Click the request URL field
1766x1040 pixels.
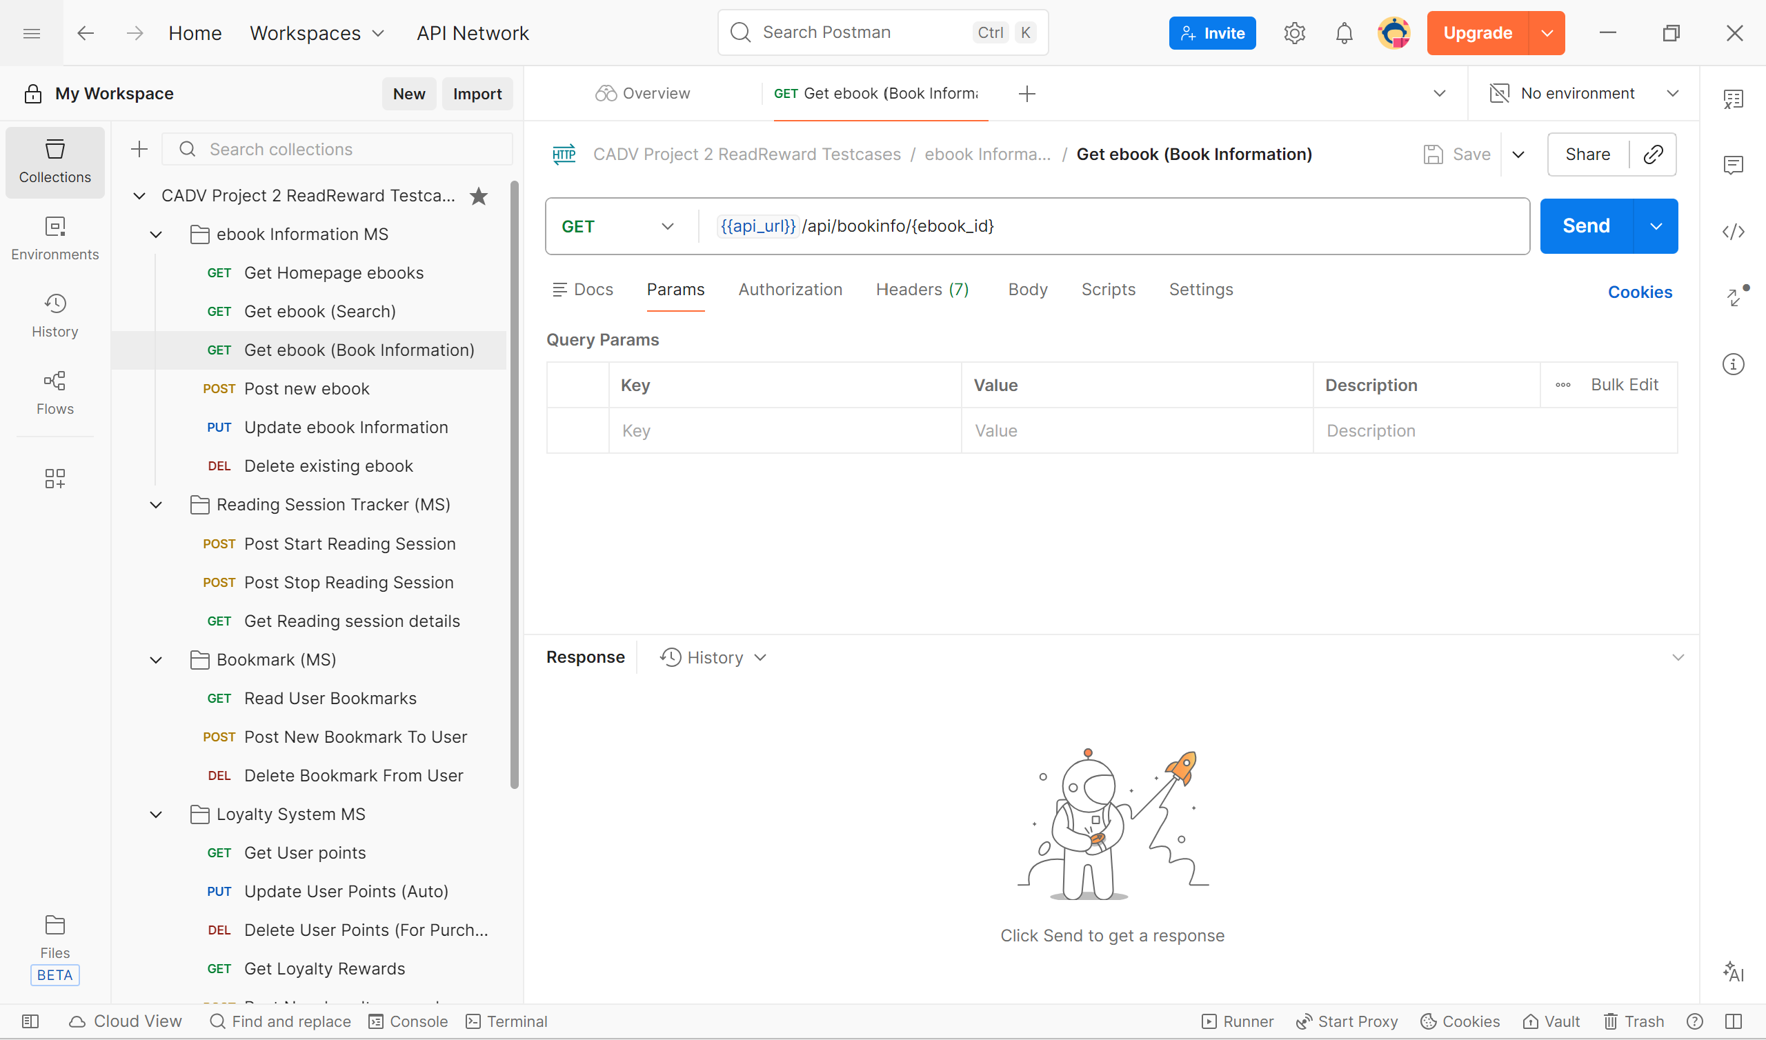pyautogui.click(x=1113, y=226)
